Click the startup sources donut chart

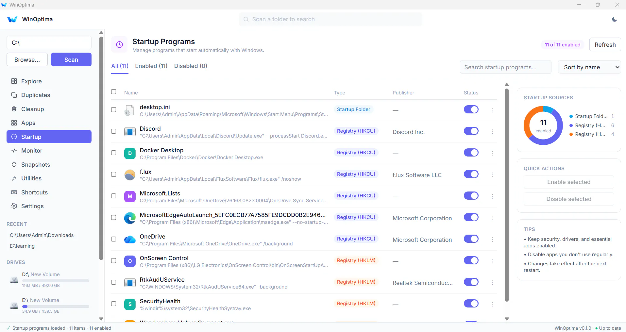pyautogui.click(x=543, y=125)
